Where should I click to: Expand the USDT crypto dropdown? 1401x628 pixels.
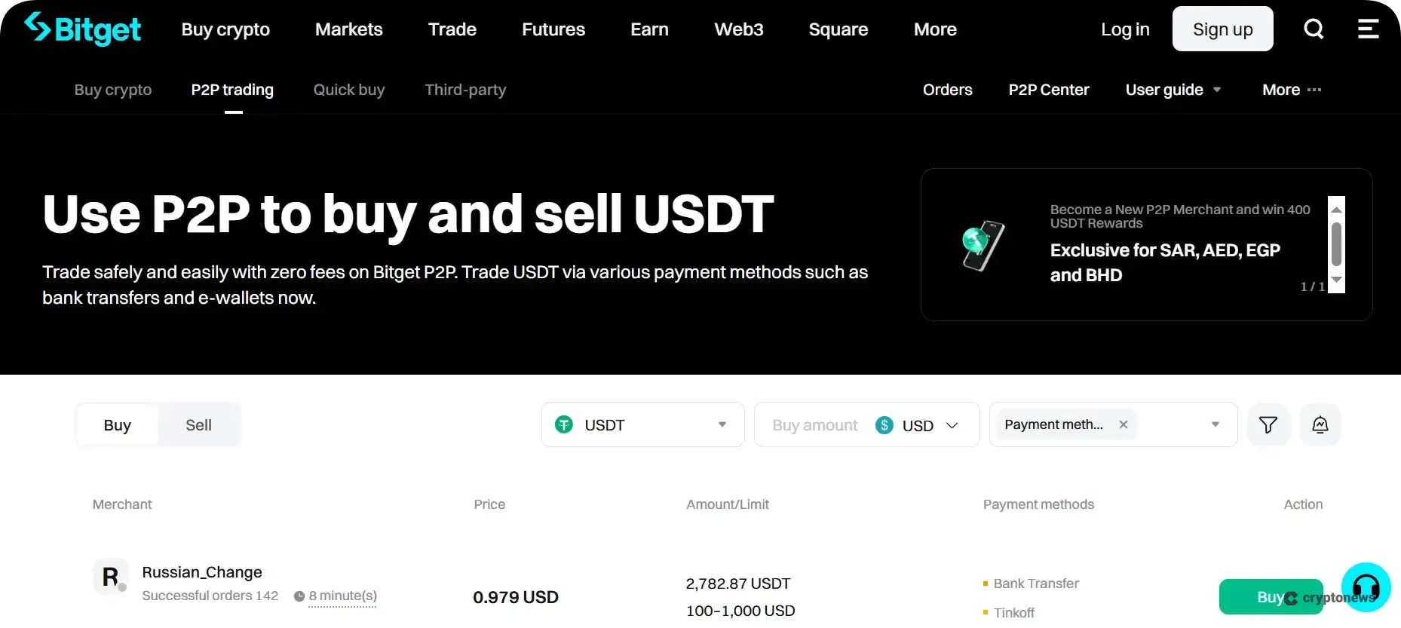722,424
